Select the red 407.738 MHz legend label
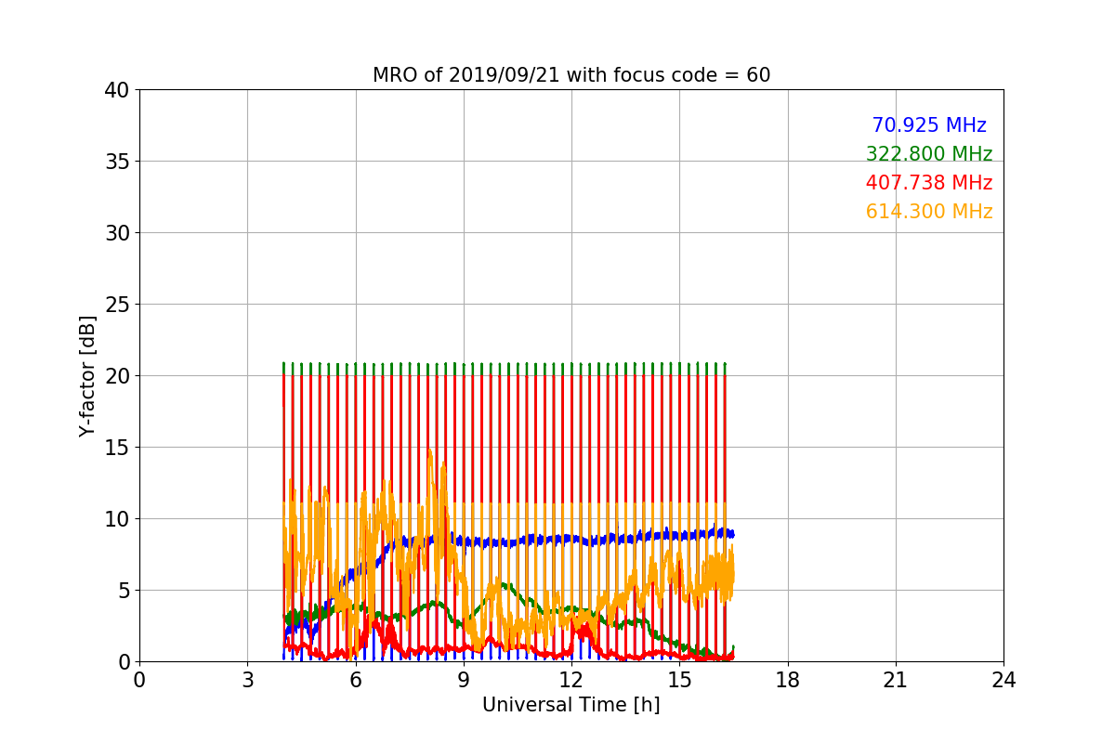The height and width of the screenshot is (743, 1115). 929,183
